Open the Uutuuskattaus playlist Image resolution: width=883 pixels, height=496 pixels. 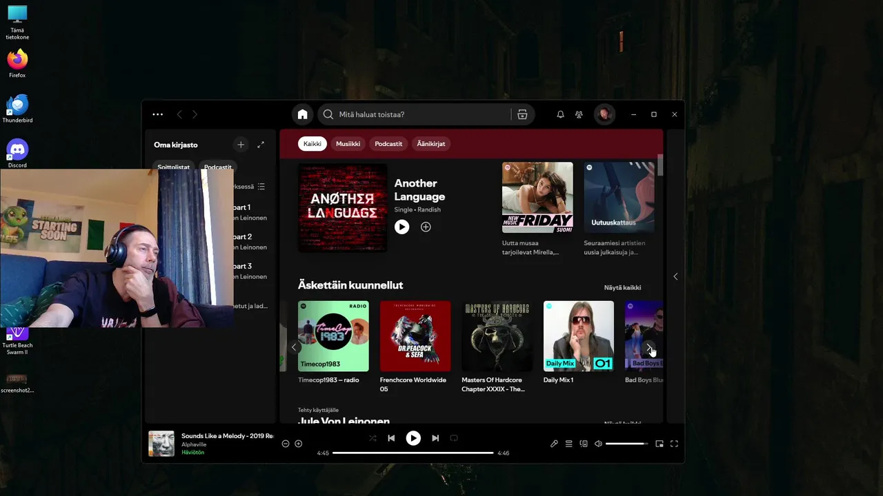point(619,198)
